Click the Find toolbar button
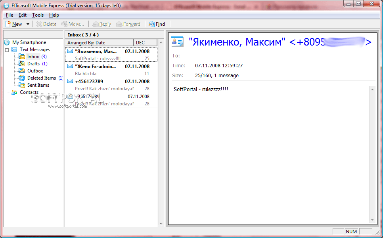 click(157, 24)
